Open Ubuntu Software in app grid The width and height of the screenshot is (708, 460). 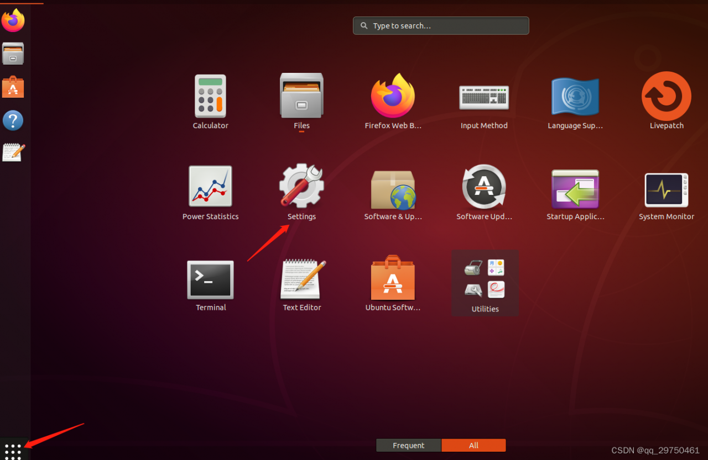pos(393,278)
